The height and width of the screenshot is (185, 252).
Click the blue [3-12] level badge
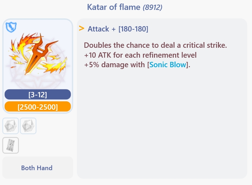pyautogui.click(x=38, y=94)
